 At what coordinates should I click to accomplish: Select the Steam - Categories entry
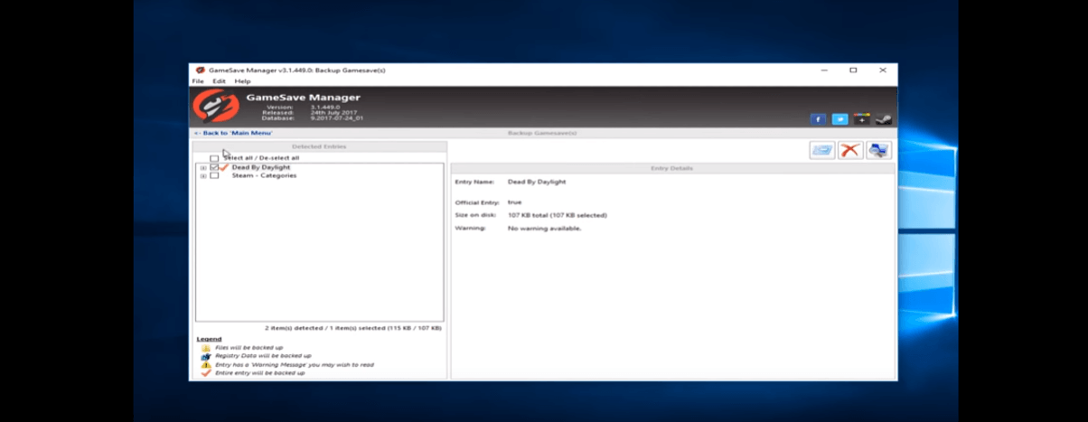click(x=264, y=176)
